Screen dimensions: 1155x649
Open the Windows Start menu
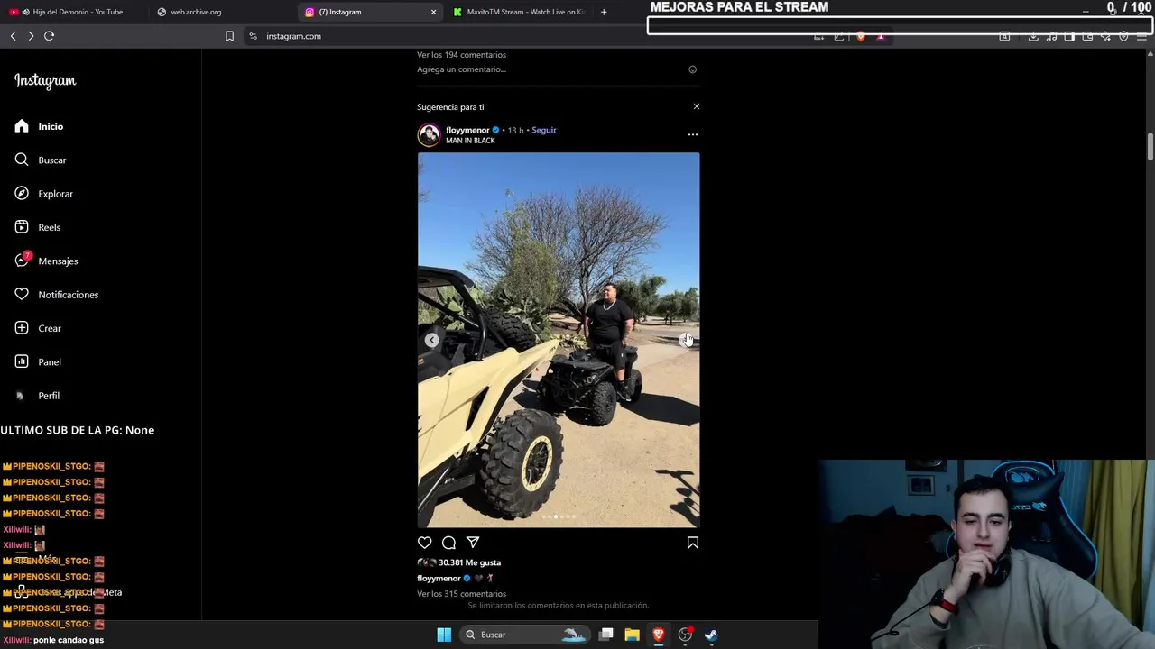coord(444,635)
